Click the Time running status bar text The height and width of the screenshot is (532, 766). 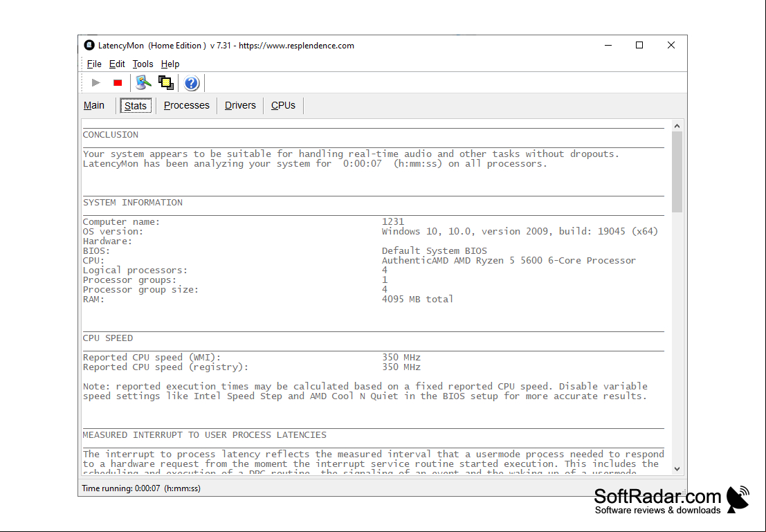click(x=141, y=488)
